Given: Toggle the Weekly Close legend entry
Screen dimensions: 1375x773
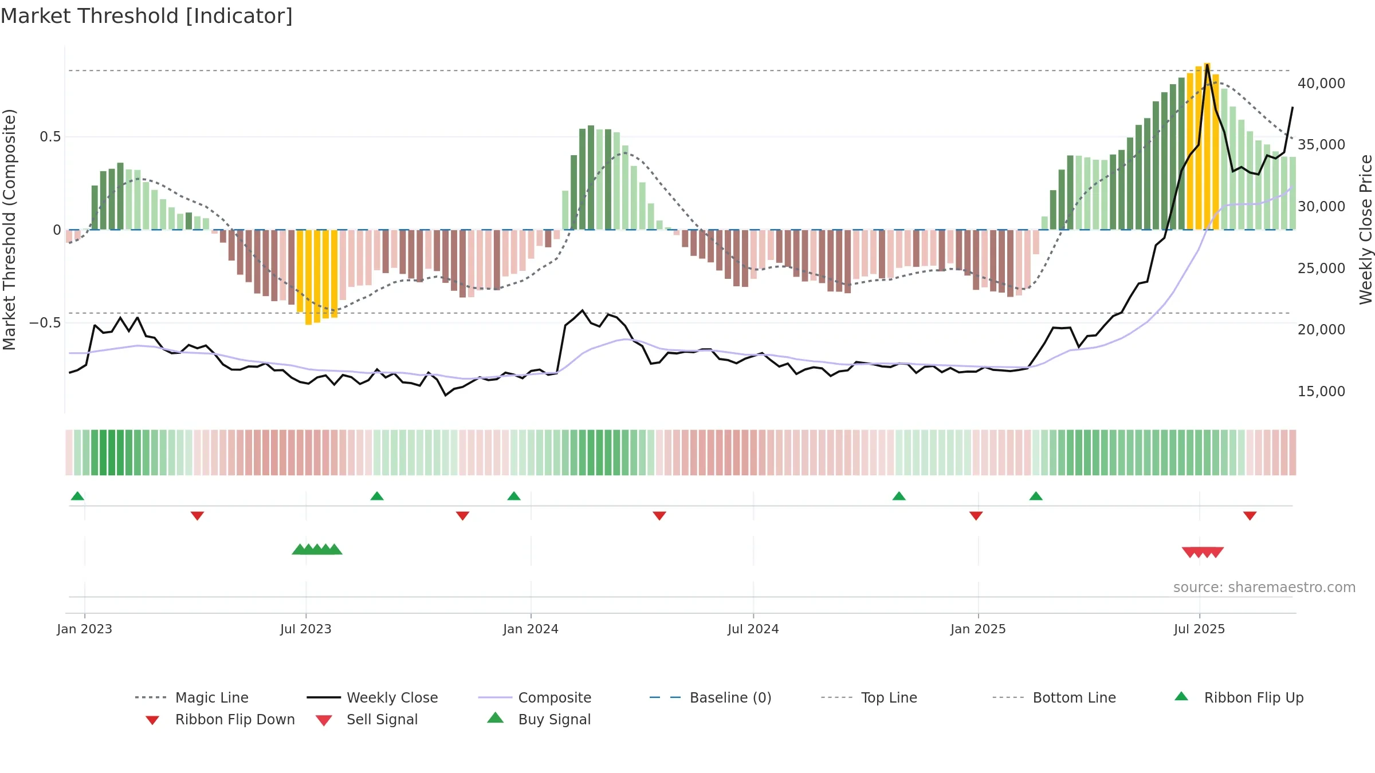Looking at the screenshot, I should (372, 697).
